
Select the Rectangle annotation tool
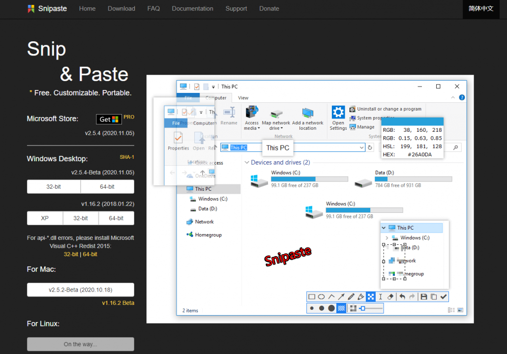pos(312,297)
